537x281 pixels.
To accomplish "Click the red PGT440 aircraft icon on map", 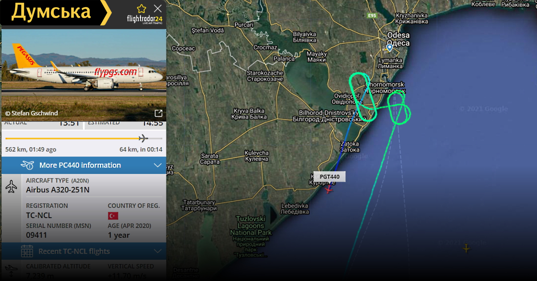I will point(329,189).
